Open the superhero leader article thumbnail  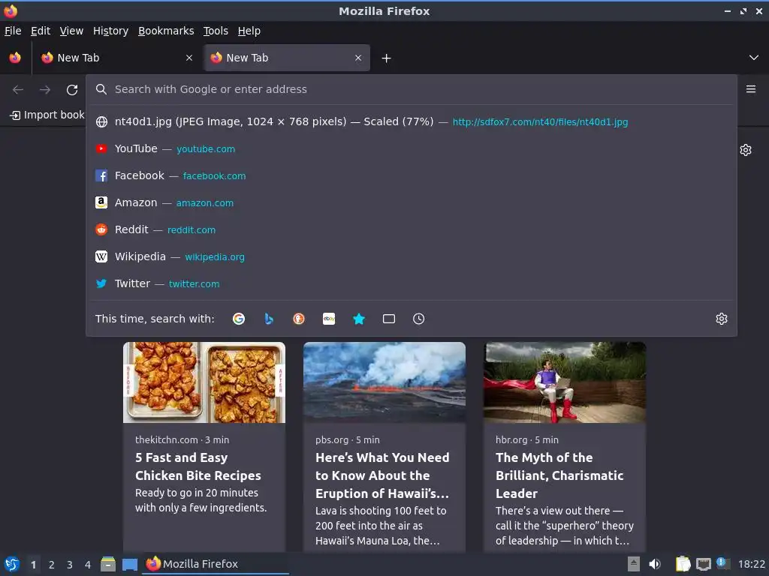coord(565,382)
